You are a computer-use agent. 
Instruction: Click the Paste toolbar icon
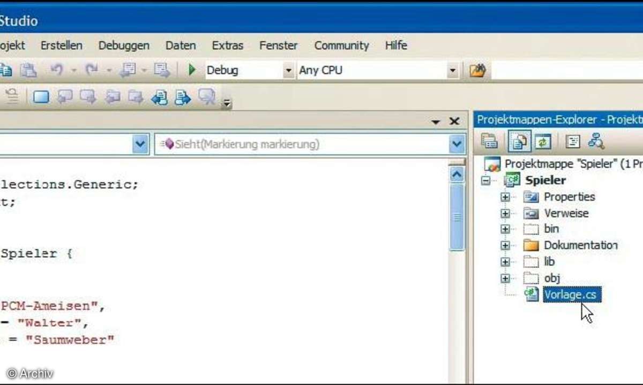click(x=28, y=70)
